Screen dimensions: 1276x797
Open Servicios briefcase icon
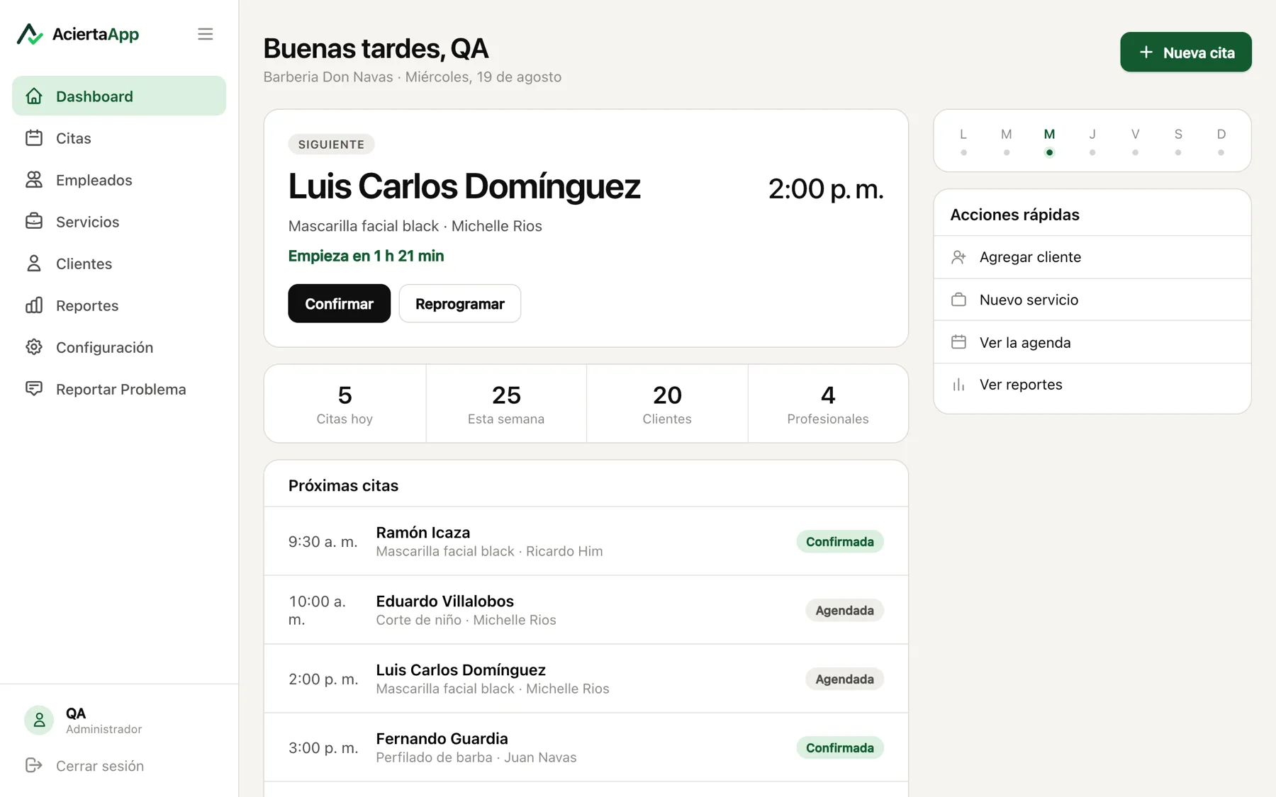34,222
